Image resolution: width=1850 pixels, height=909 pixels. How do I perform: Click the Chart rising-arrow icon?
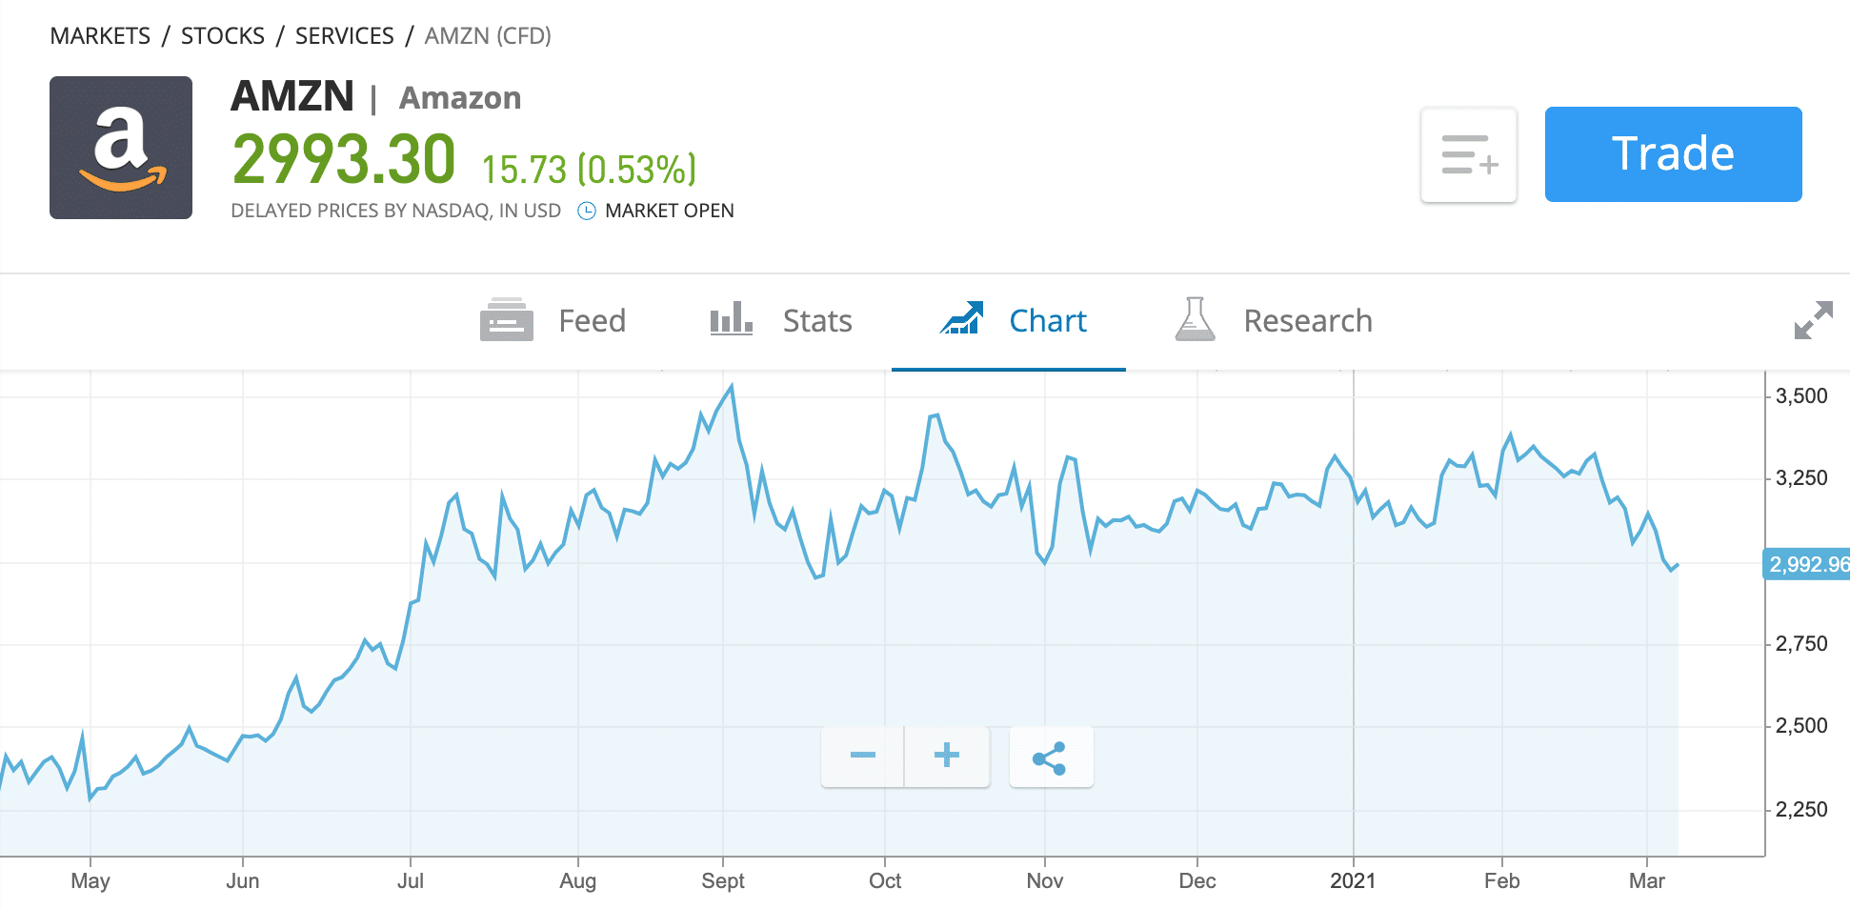point(961,318)
